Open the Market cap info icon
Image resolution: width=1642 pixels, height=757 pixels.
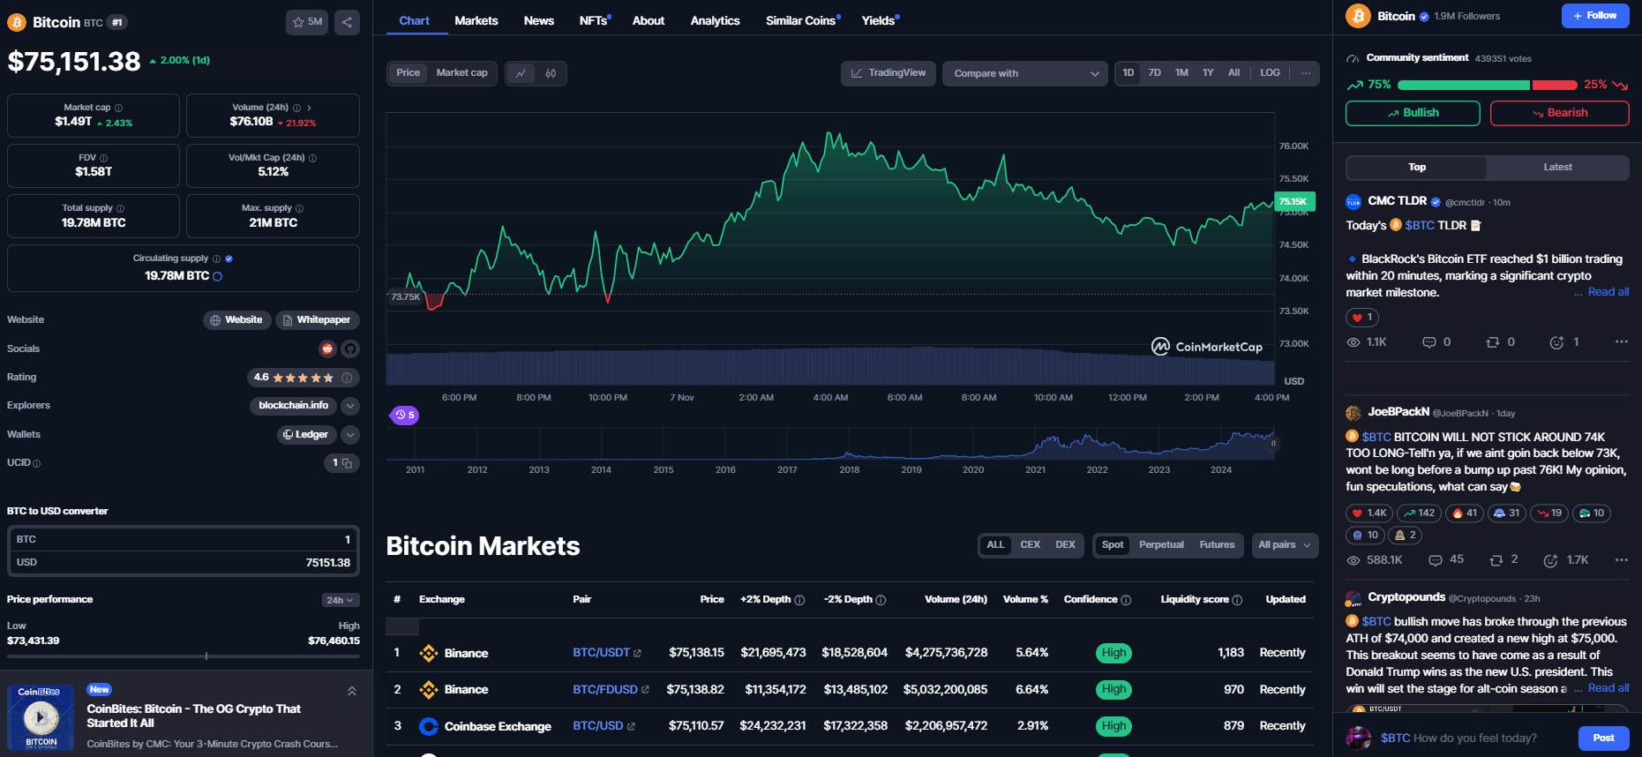coord(119,108)
